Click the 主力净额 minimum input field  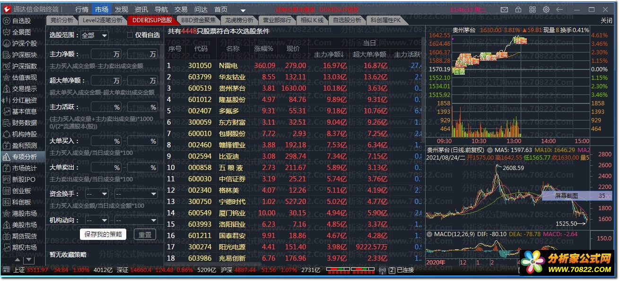(105, 54)
